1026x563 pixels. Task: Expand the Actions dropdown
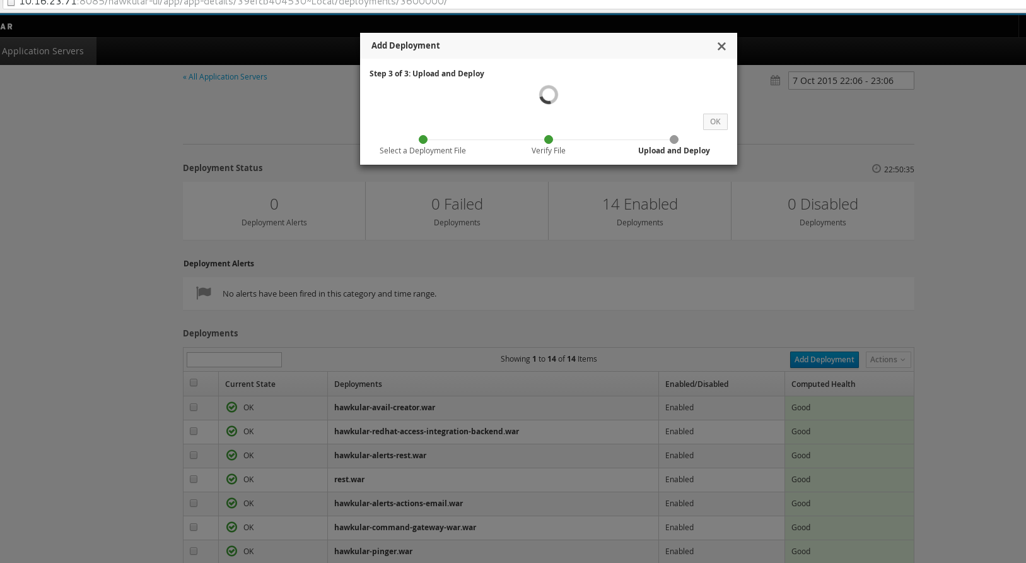pos(888,360)
